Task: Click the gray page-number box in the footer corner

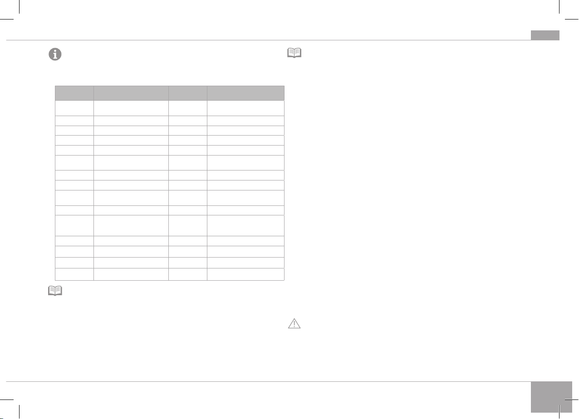Action: (551, 397)
